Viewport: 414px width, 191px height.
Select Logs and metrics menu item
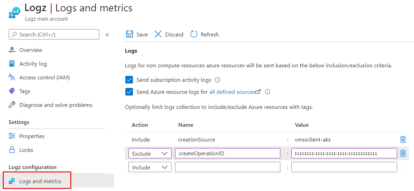[40, 181]
